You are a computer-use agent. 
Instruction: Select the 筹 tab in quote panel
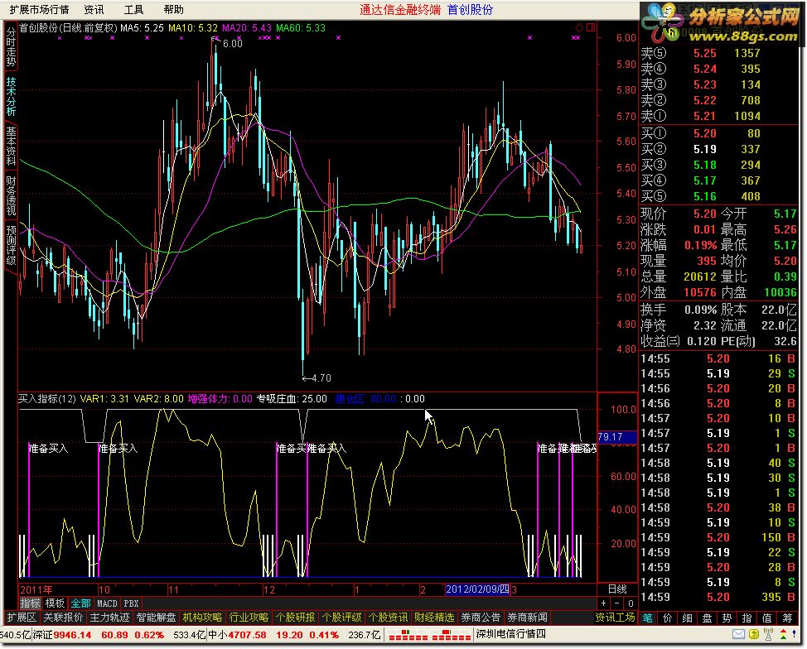787,618
